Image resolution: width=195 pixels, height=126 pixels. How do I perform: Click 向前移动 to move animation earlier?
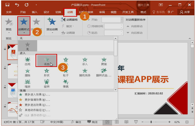(x=135, y=26)
